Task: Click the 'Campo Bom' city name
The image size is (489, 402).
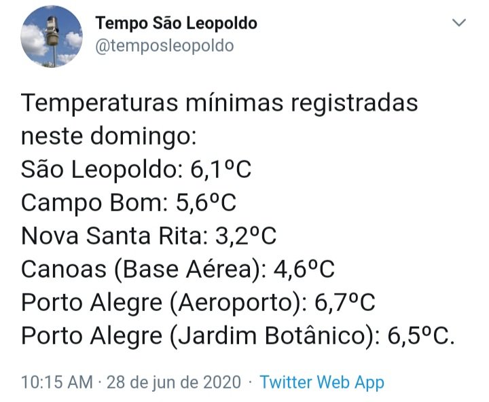Action: (92, 203)
